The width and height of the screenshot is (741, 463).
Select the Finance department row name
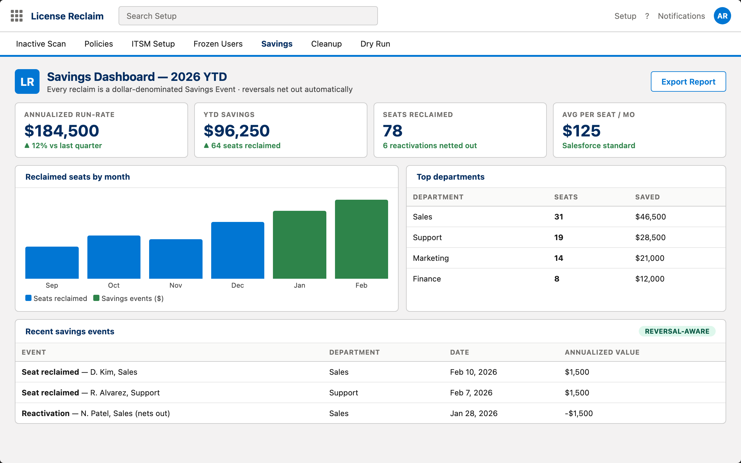pos(427,279)
